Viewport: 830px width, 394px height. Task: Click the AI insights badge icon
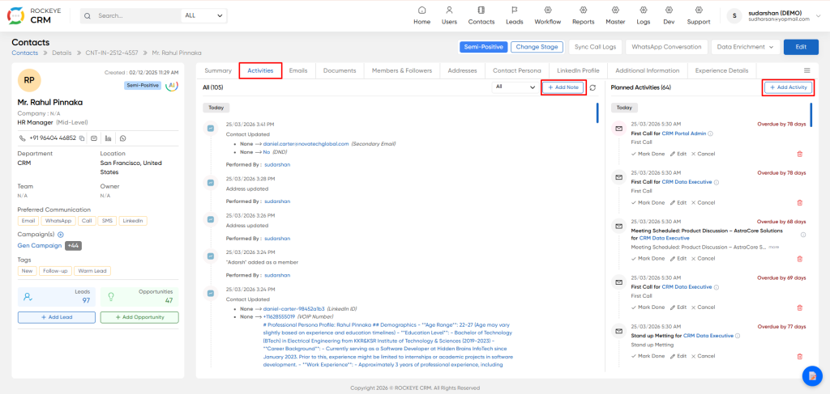click(x=172, y=86)
